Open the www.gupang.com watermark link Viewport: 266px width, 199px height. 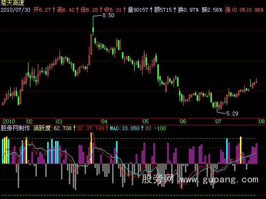tap(219, 179)
